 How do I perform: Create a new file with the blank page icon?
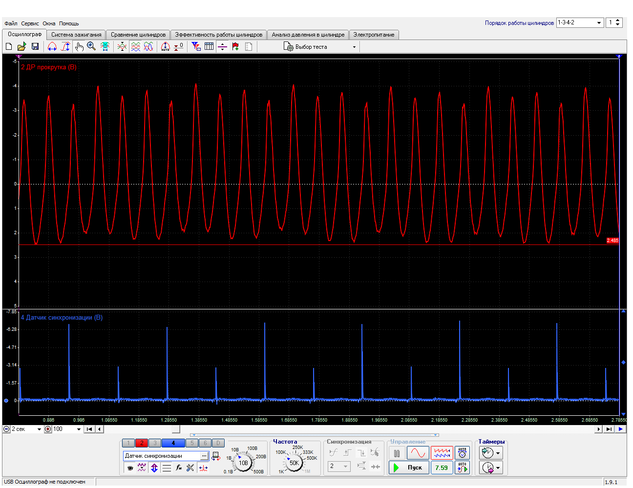[x=9, y=47]
